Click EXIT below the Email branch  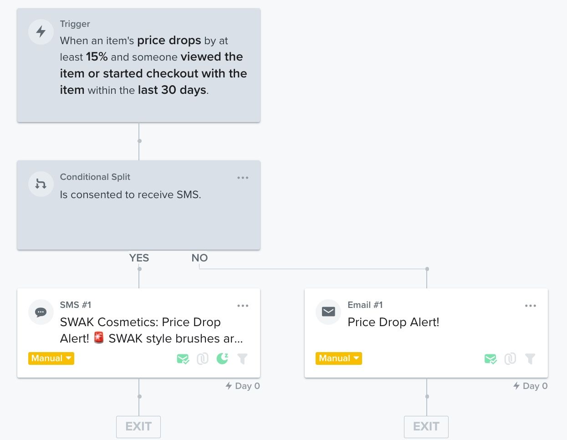point(426,427)
